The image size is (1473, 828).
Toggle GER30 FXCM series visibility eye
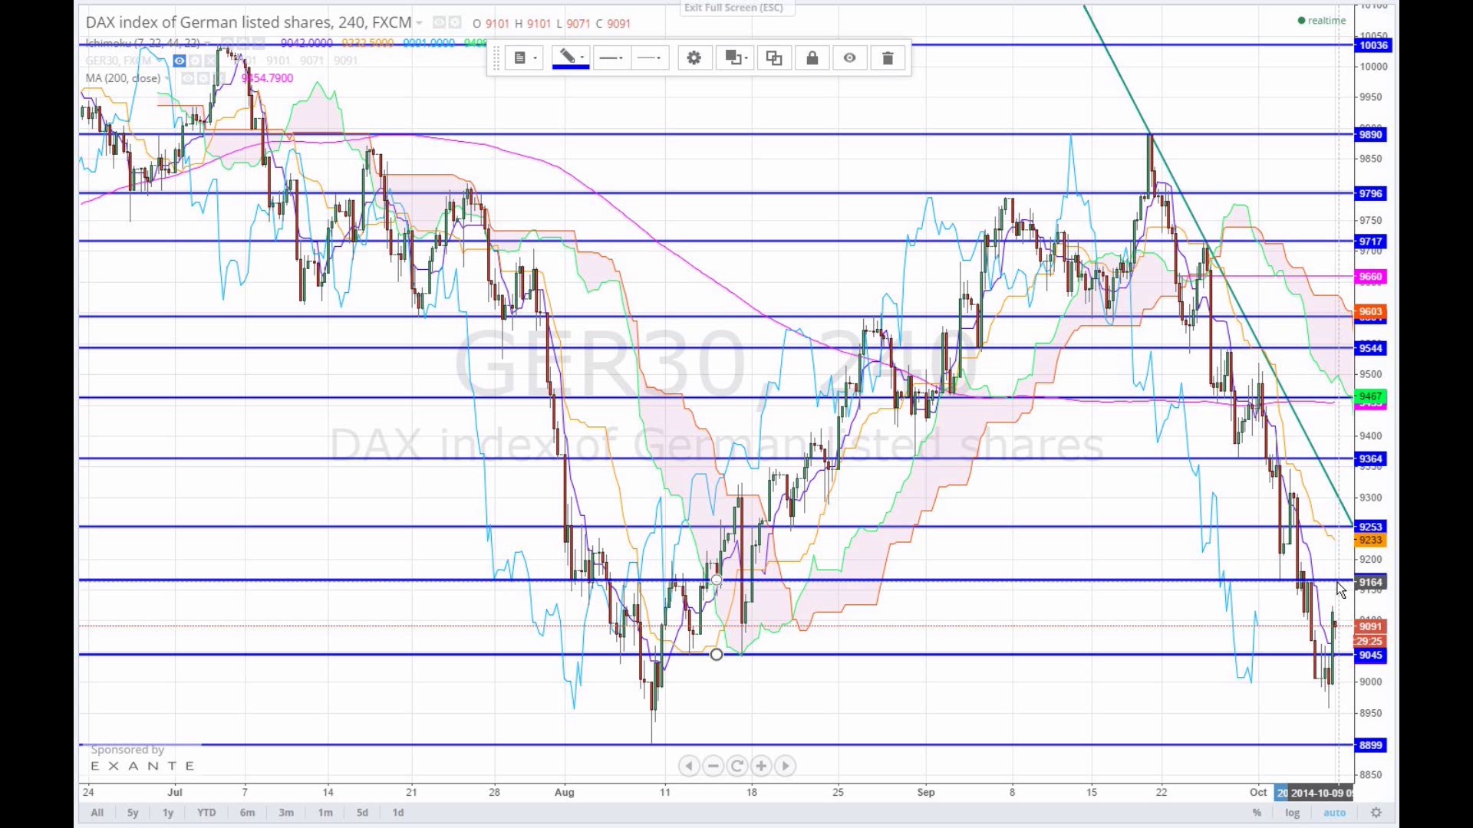click(x=179, y=61)
